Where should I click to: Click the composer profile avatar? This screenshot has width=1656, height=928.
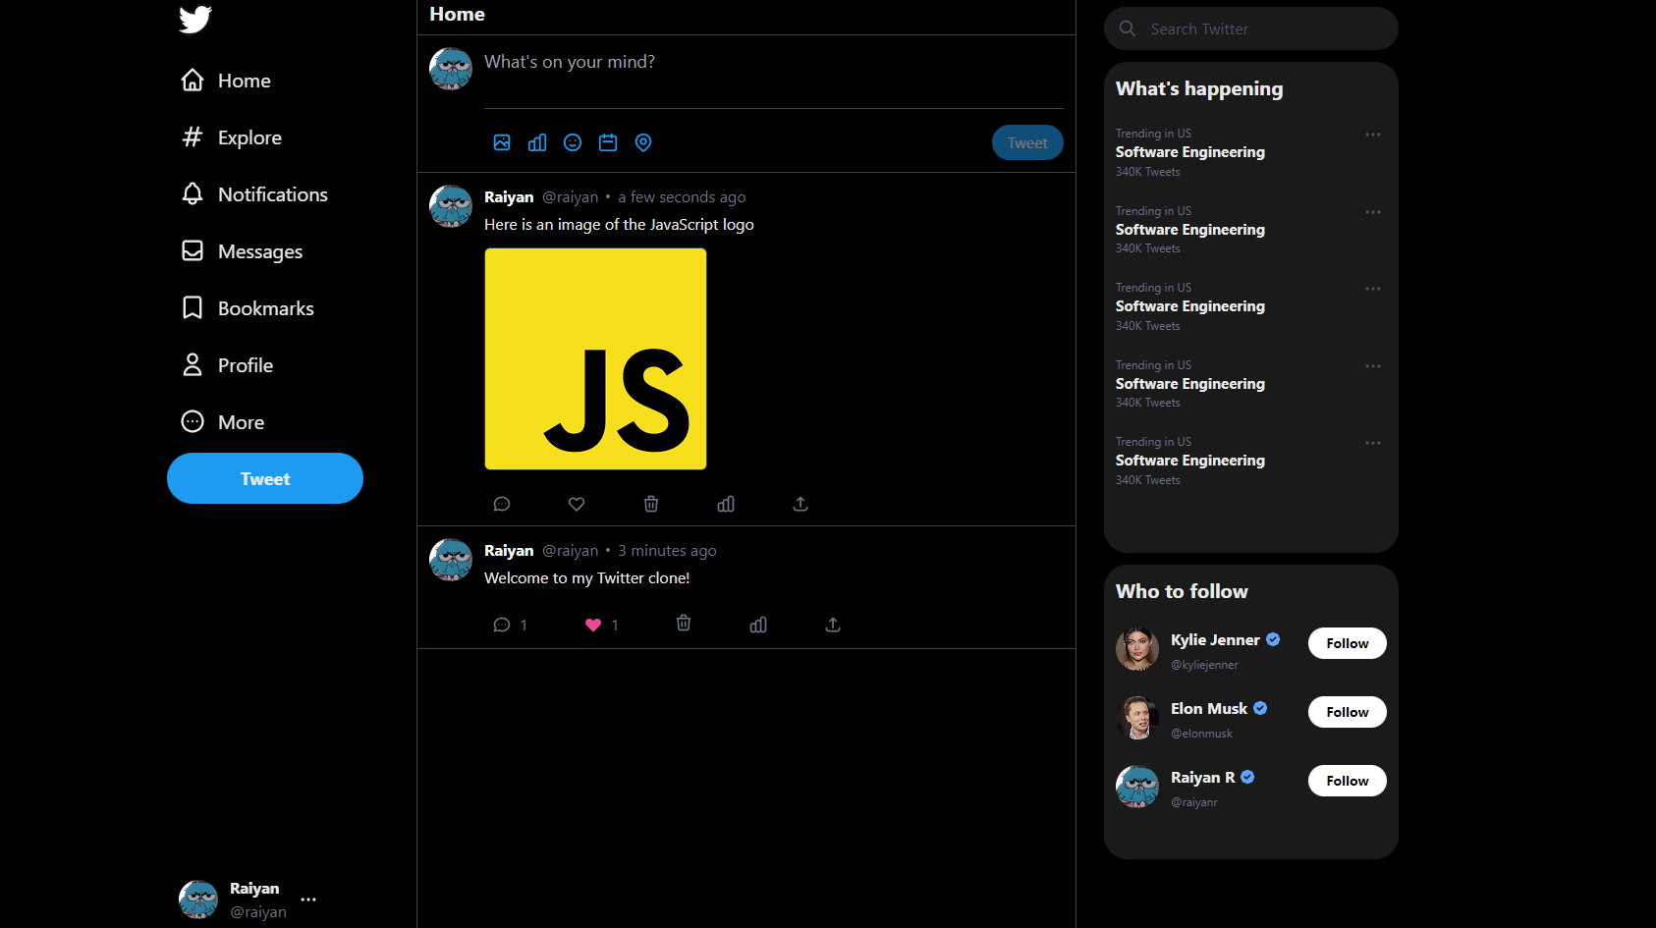451,69
